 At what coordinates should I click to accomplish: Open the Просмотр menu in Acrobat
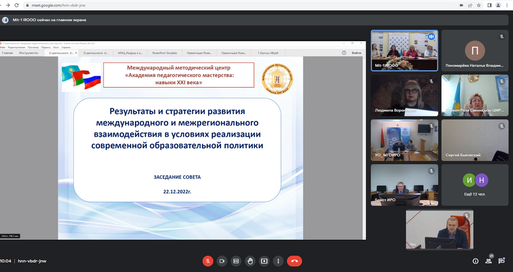pyautogui.click(x=33, y=47)
